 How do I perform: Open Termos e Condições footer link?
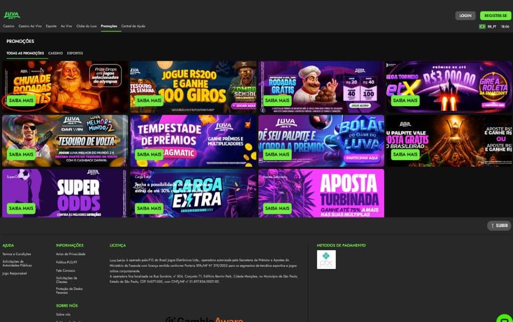pyautogui.click(x=17, y=254)
